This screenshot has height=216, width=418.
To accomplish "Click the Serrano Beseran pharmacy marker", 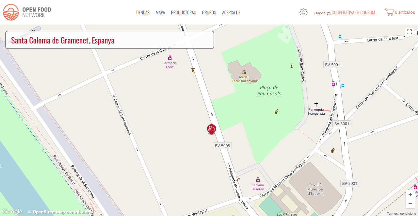I will point(258,179).
